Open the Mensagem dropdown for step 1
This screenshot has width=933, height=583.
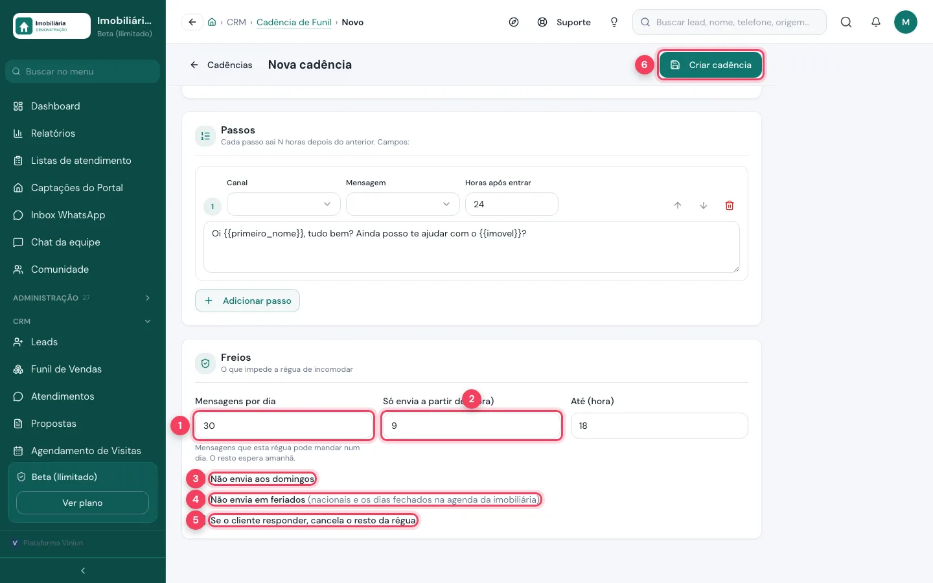click(403, 204)
